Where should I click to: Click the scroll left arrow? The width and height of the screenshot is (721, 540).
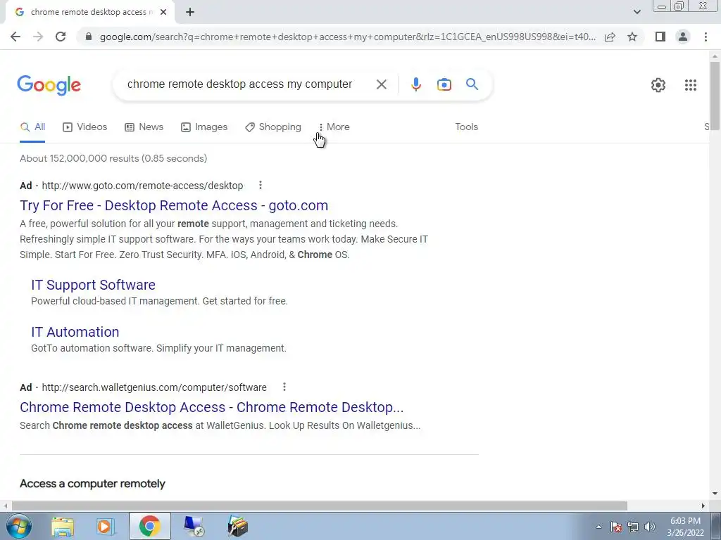pyautogui.click(x=6, y=506)
